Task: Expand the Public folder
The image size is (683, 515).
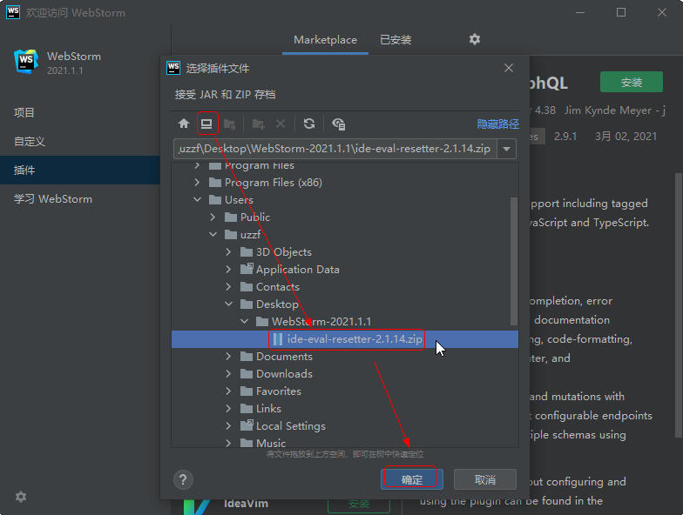Action: coord(213,217)
